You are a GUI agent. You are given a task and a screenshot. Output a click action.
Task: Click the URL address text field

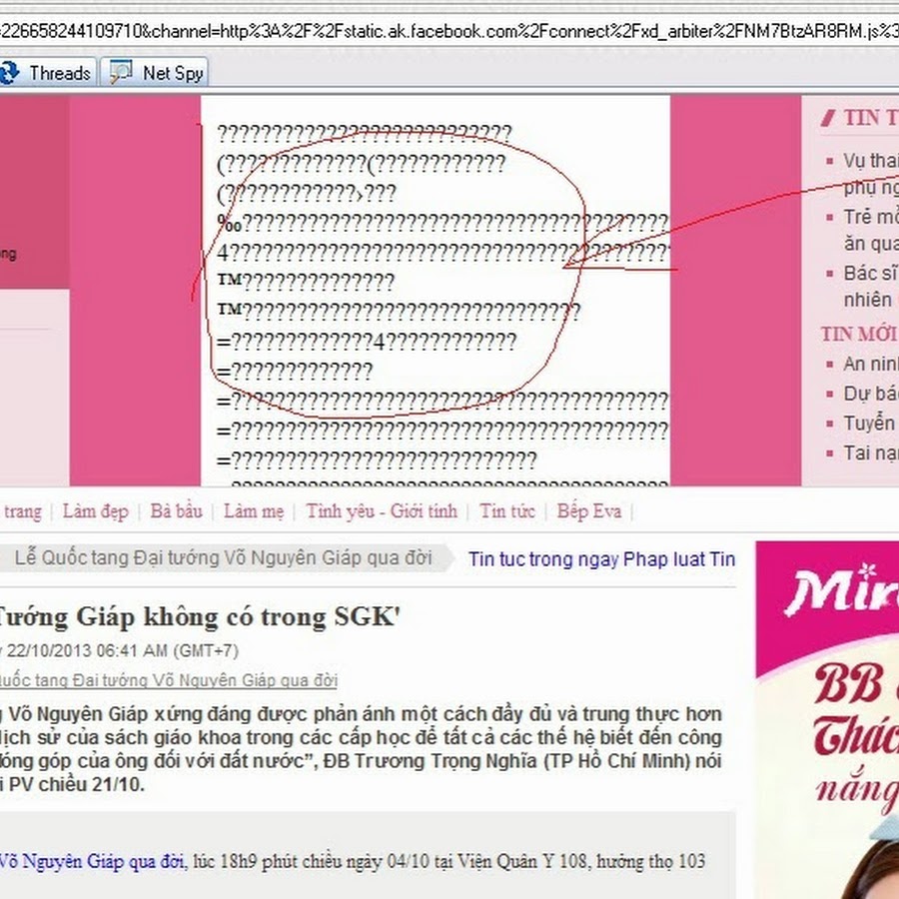pos(449,31)
